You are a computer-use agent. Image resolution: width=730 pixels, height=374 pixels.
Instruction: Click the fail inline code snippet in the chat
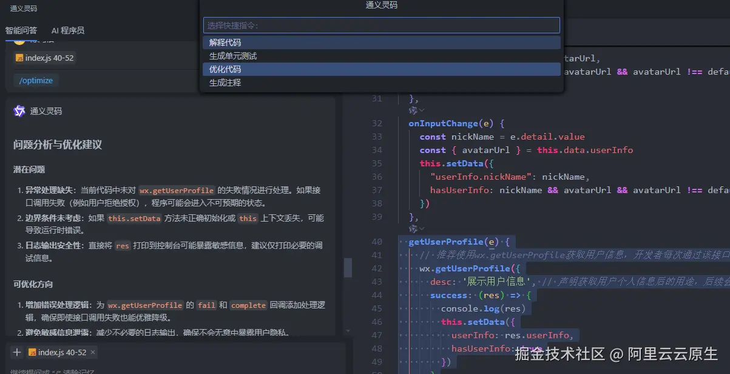[206, 305]
